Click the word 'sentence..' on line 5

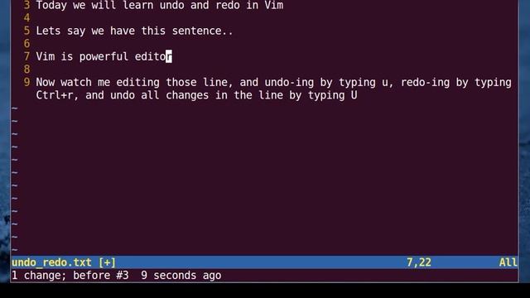click(x=202, y=31)
